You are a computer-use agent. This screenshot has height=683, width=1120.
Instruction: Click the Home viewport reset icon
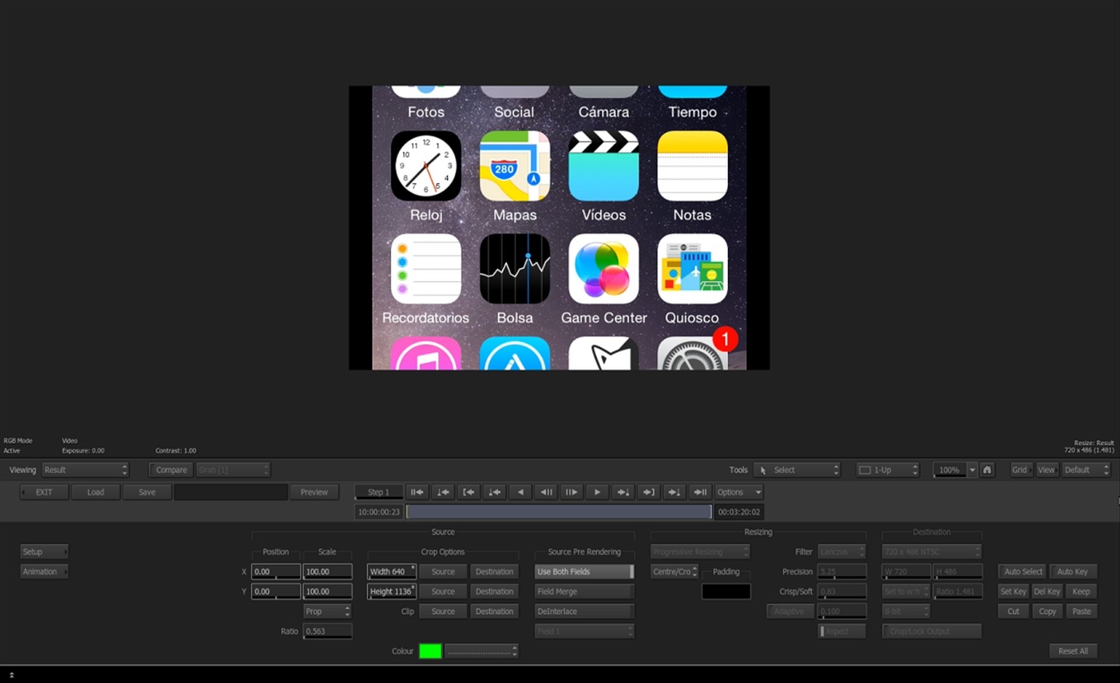(987, 470)
